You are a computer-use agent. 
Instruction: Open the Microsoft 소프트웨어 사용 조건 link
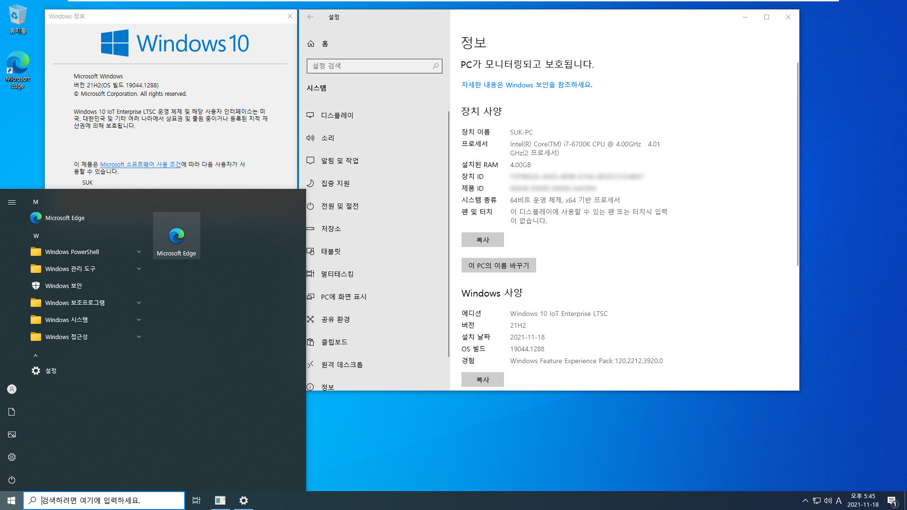(x=141, y=164)
